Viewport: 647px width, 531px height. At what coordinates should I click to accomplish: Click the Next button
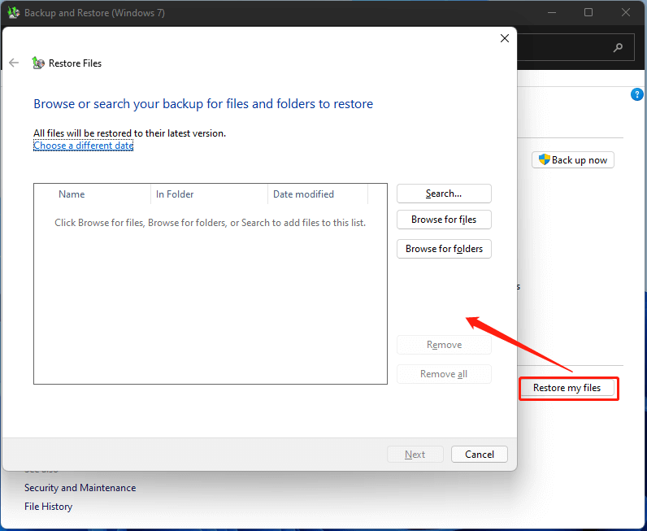pyautogui.click(x=415, y=455)
